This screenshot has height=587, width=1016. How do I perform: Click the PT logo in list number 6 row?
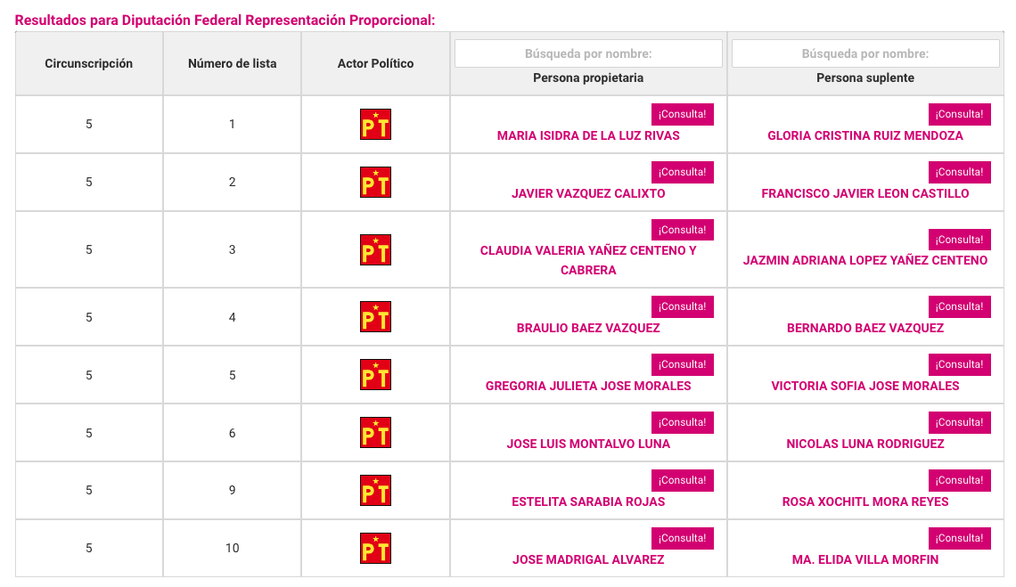click(x=375, y=433)
